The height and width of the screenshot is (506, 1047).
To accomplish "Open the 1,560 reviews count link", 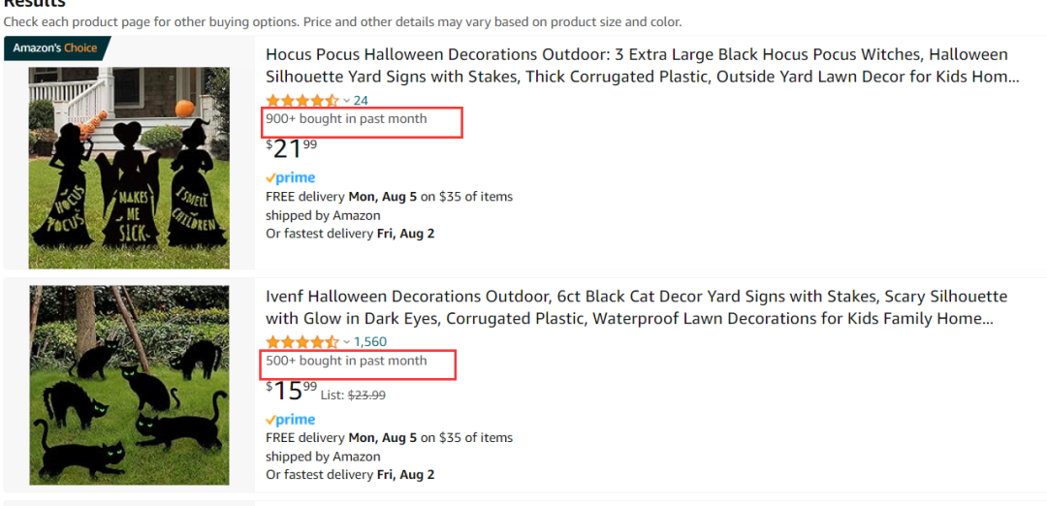I will pos(370,342).
